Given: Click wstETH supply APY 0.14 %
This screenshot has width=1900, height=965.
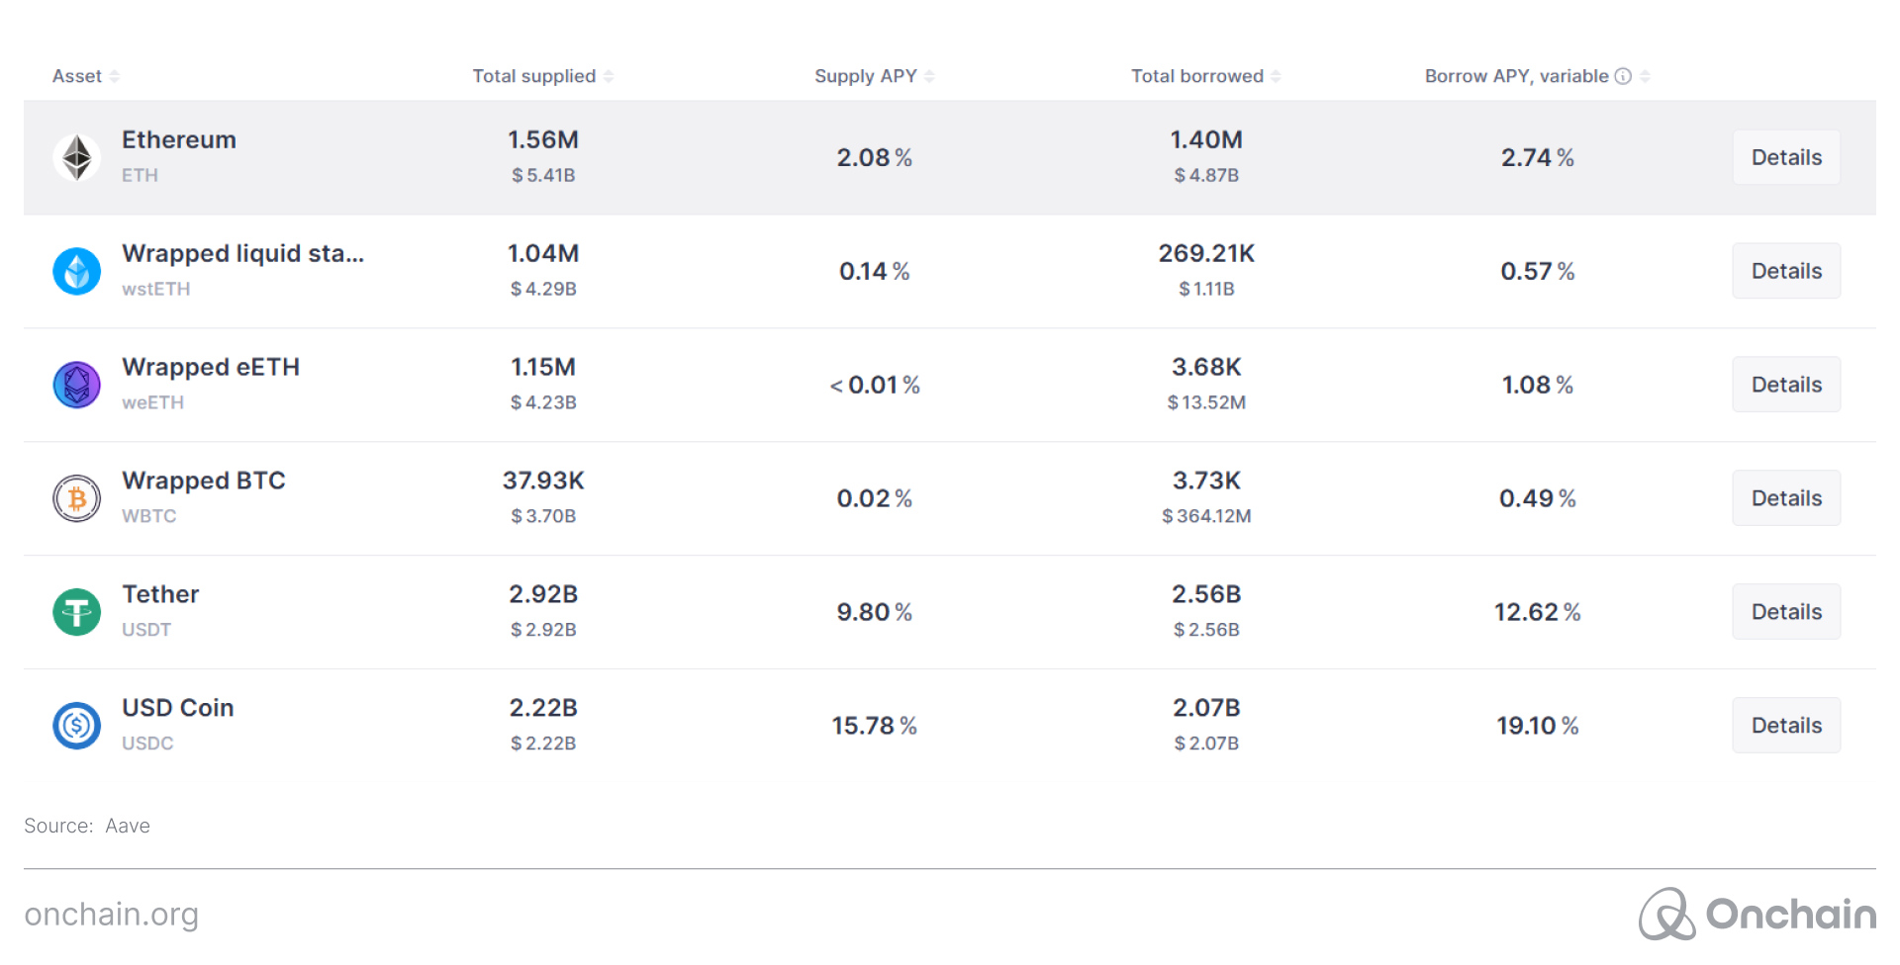Looking at the screenshot, I should click(x=875, y=271).
